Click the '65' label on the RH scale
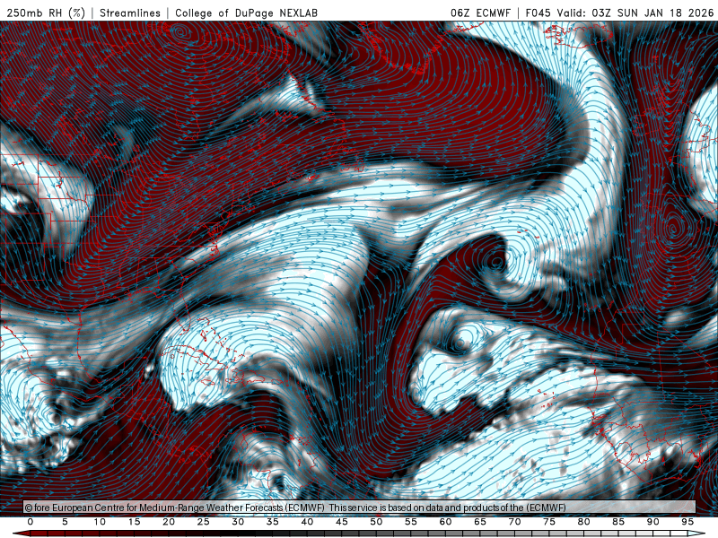This screenshot has width=718, height=538. 480,522
